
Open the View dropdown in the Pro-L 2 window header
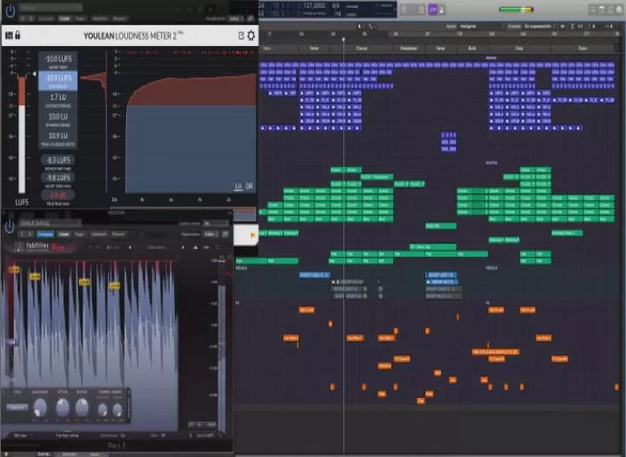click(x=210, y=234)
